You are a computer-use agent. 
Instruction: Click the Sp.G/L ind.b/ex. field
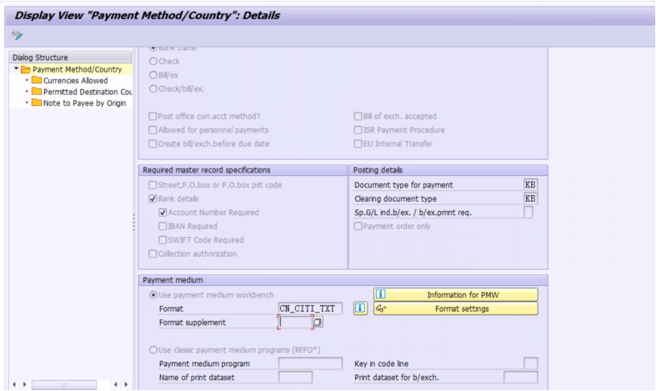click(528, 213)
